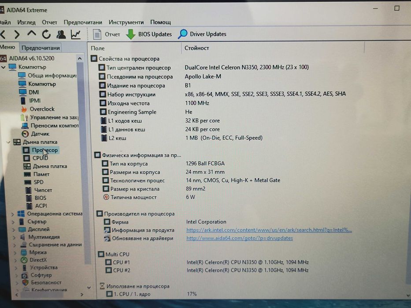The image size is (411, 308).
Task: Open the Изглед menu
Action: click(26, 22)
